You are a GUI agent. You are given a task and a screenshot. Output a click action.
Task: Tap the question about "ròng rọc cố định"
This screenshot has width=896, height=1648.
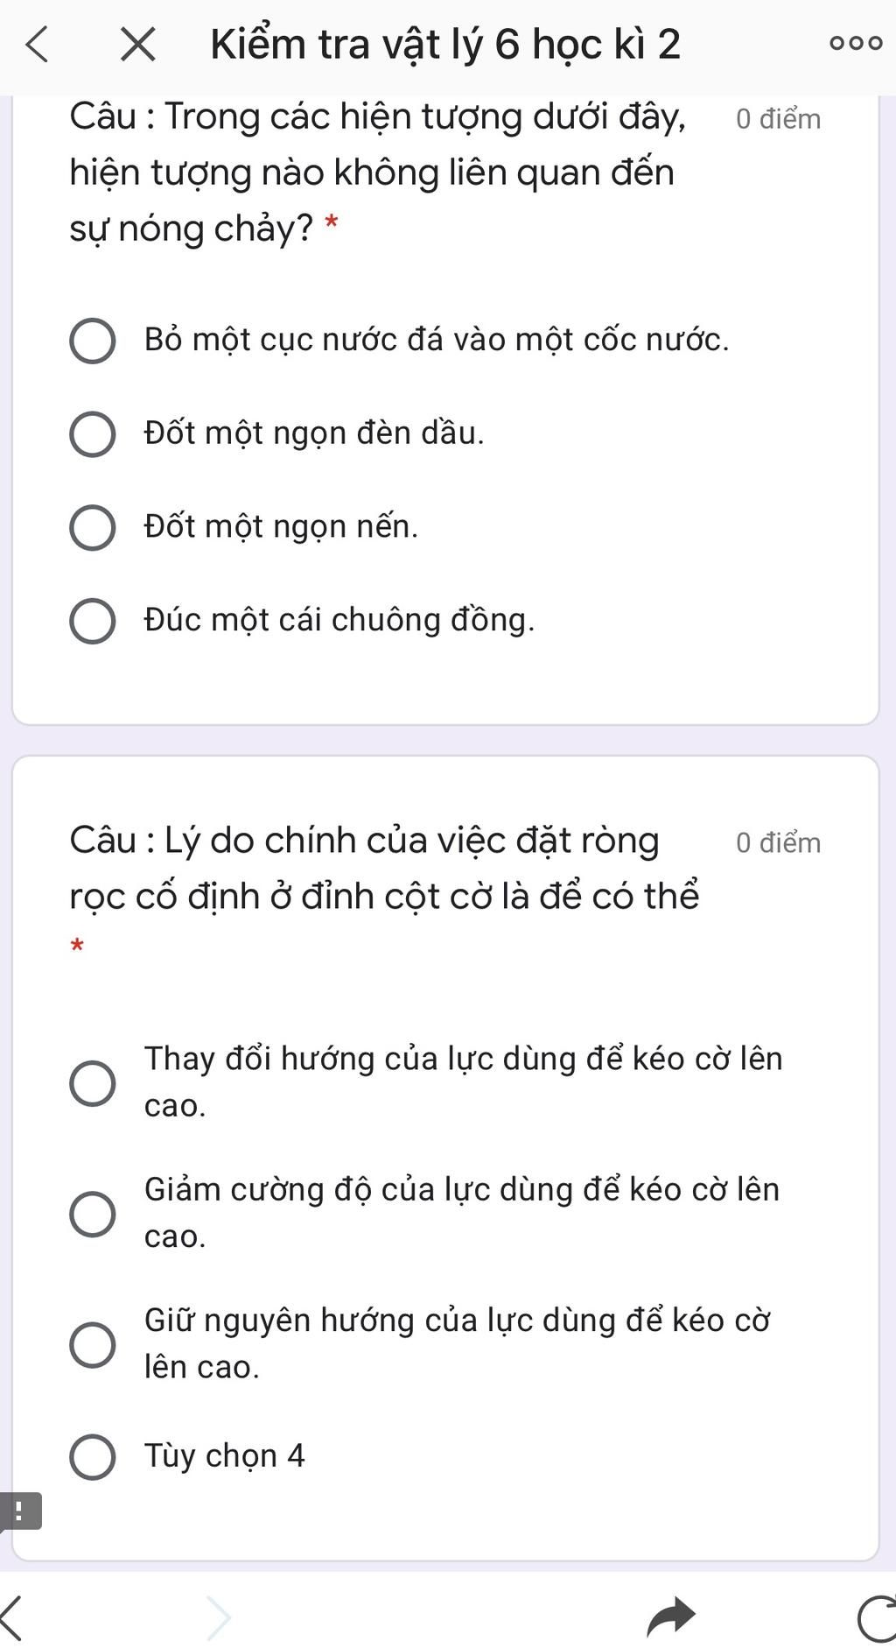[x=383, y=868]
